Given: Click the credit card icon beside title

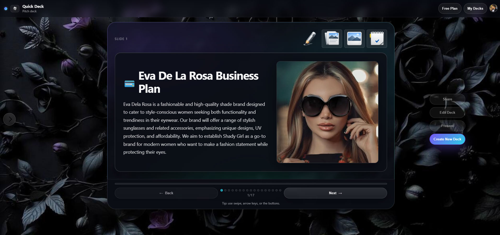Looking at the screenshot, I should tap(129, 84).
